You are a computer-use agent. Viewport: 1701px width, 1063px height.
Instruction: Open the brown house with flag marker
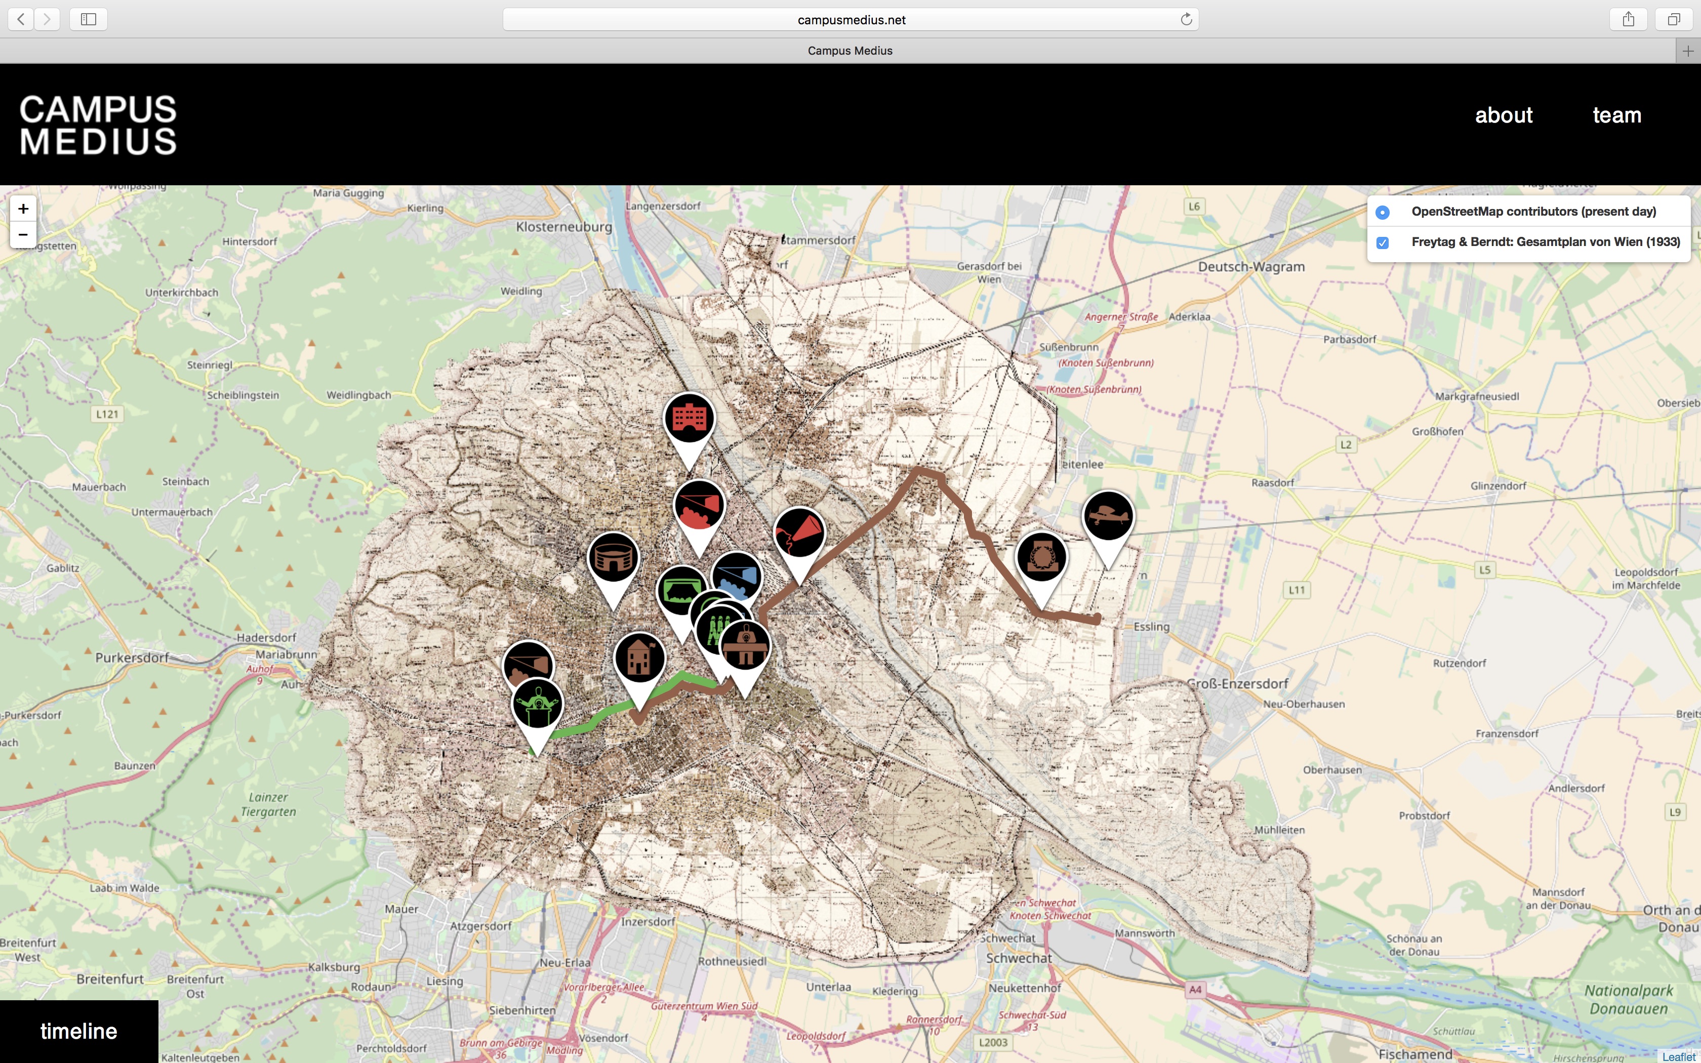tap(639, 658)
